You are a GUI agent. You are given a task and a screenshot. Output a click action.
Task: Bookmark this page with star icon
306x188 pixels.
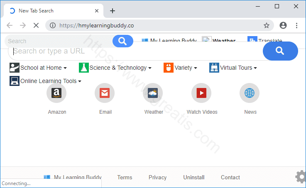click(267, 25)
